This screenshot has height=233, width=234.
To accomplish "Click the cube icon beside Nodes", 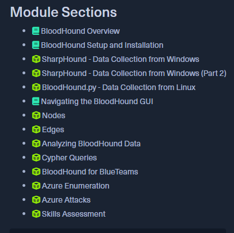I will 36,115.
